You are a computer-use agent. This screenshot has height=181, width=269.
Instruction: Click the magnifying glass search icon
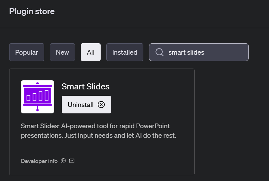[160, 52]
